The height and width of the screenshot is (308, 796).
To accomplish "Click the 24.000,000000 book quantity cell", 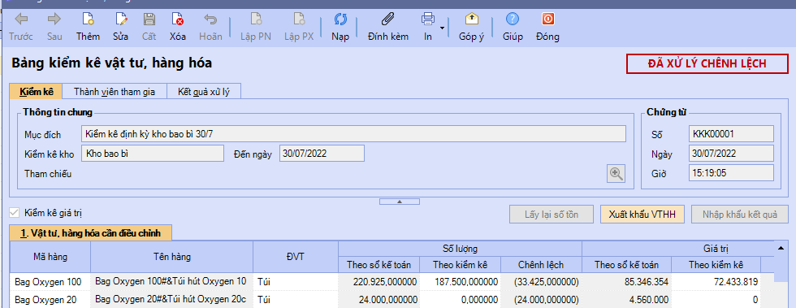I will pos(379,300).
